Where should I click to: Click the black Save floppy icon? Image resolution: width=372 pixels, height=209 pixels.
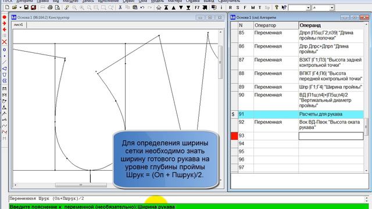tap(26, 8)
